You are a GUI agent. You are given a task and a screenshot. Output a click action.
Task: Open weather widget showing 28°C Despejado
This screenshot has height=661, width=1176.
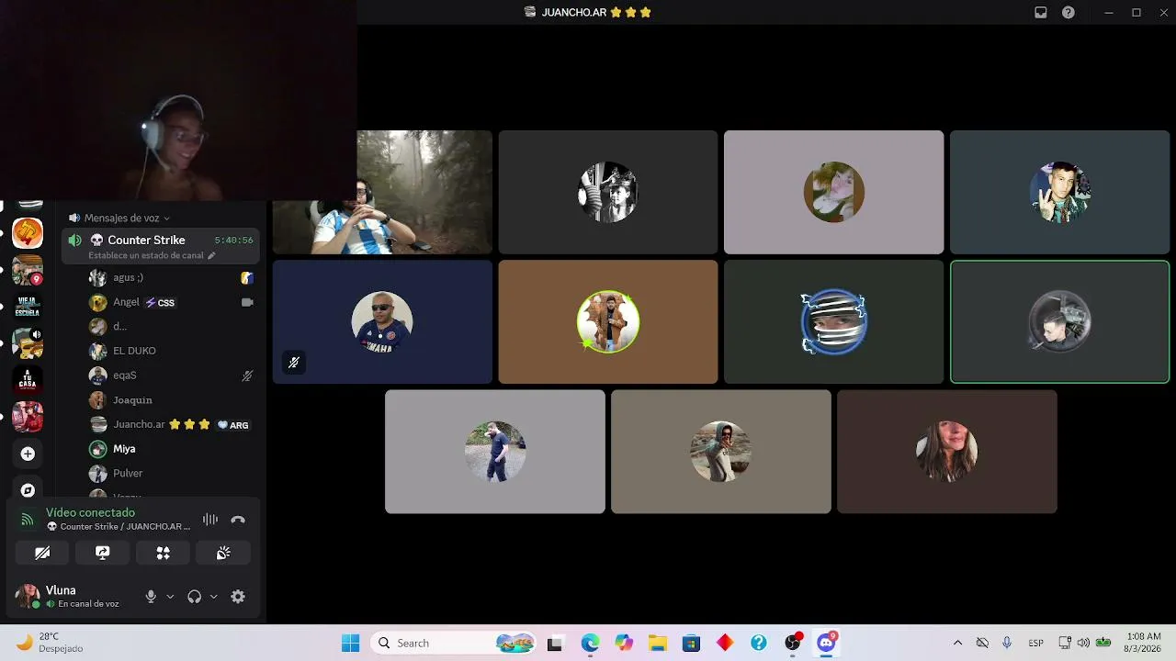pyautogui.click(x=51, y=643)
